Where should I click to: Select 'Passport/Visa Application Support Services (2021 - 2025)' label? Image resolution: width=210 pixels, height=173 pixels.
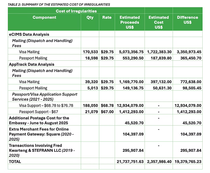tap(45, 97)
